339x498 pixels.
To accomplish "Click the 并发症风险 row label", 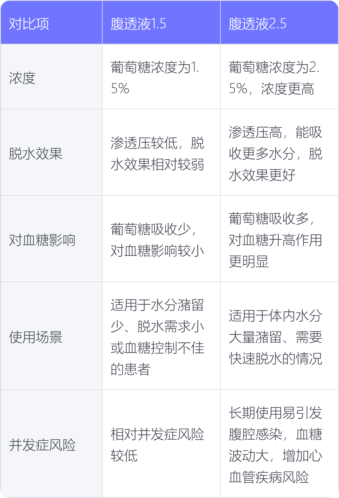I will point(51,443).
